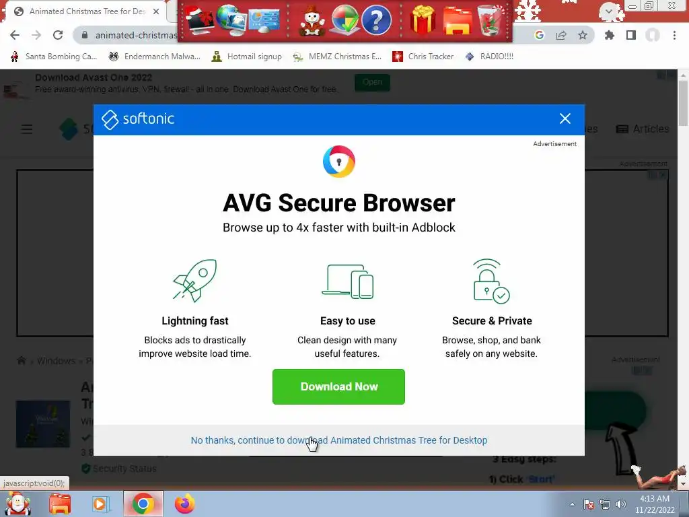Click the system volume speaker icon
The width and height of the screenshot is (689, 517).
pos(621,504)
